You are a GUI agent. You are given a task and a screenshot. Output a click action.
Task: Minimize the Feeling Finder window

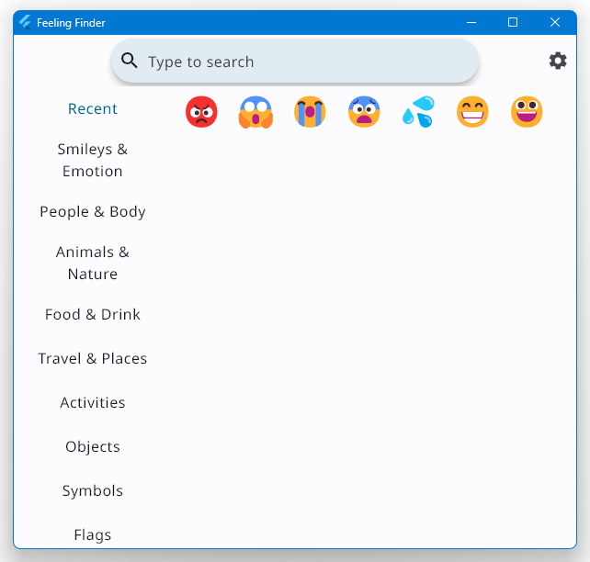coord(471,22)
